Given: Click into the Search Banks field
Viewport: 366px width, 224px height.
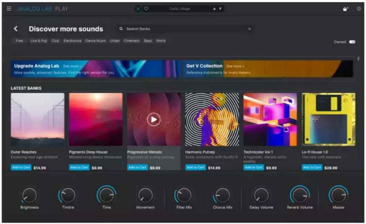Looking at the screenshot, I should 186,29.
